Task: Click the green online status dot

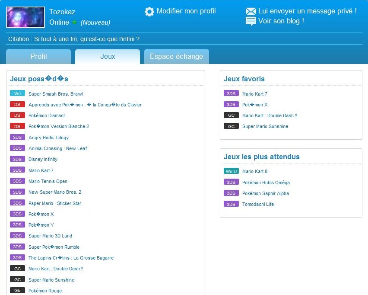Action: tap(75, 22)
